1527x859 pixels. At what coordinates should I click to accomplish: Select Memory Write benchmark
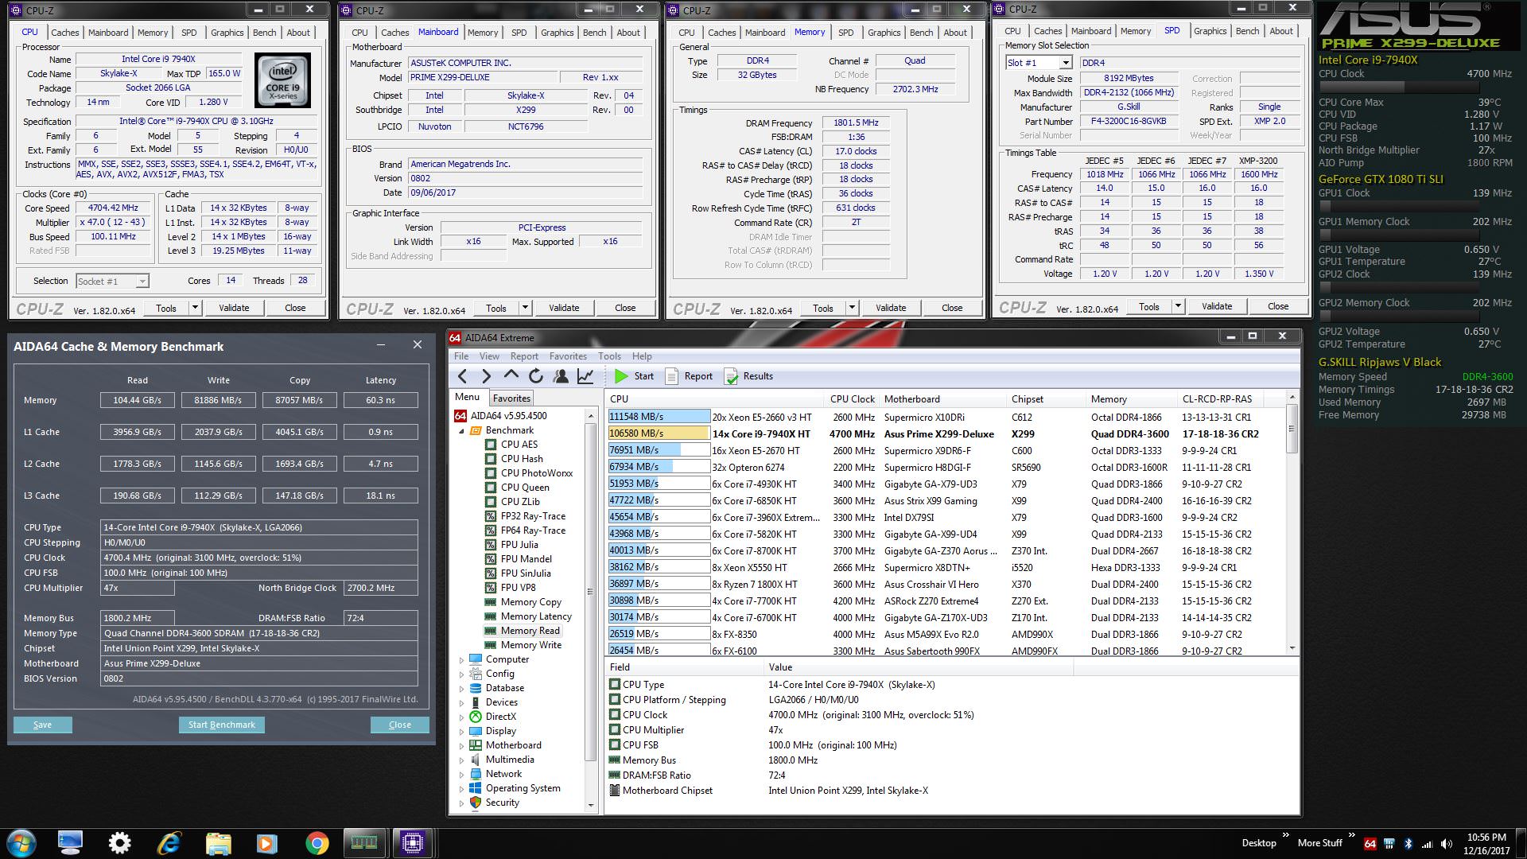pos(530,645)
